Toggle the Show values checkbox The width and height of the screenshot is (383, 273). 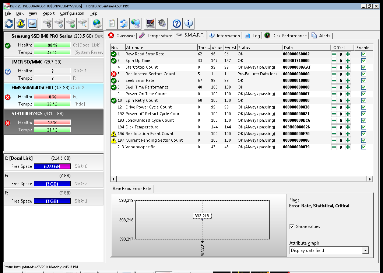[292, 227]
